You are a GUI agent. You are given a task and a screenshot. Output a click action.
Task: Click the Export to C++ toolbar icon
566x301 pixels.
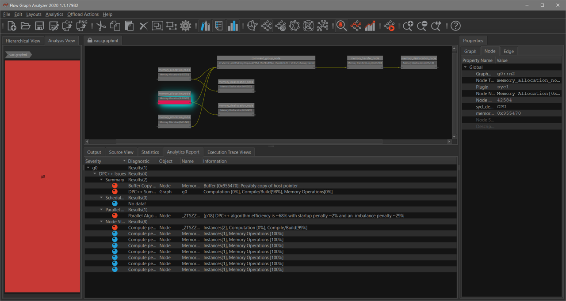click(x=68, y=26)
